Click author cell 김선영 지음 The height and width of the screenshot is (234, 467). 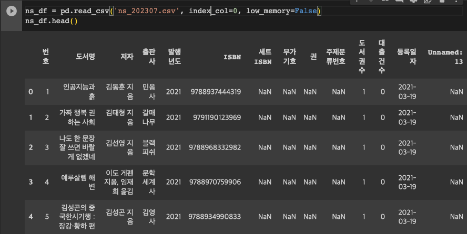(x=119, y=147)
